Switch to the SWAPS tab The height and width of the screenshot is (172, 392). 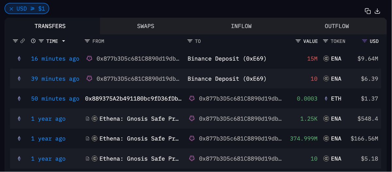[146, 26]
